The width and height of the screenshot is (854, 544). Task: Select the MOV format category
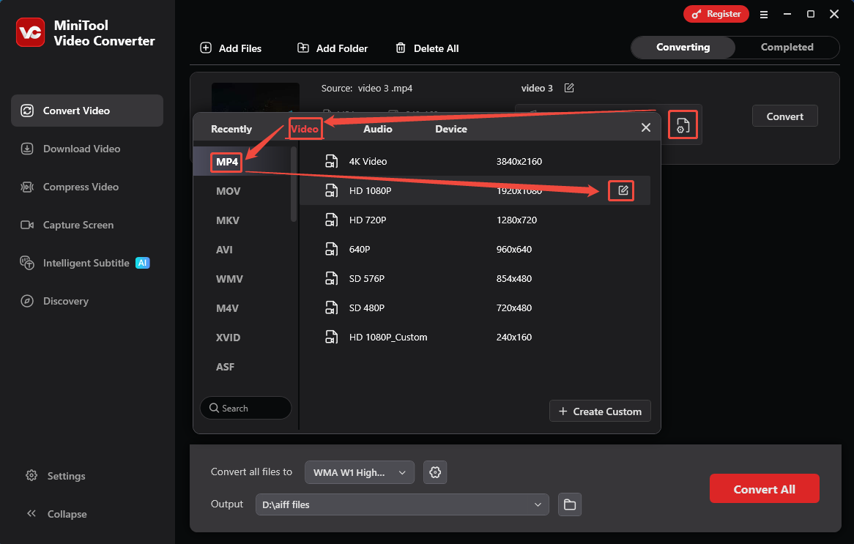pyautogui.click(x=228, y=191)
